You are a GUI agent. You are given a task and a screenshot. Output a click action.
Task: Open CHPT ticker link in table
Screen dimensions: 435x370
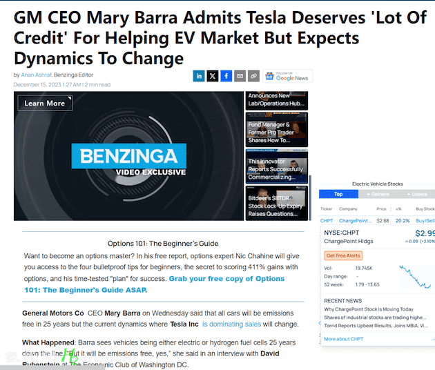coord(327,221)
